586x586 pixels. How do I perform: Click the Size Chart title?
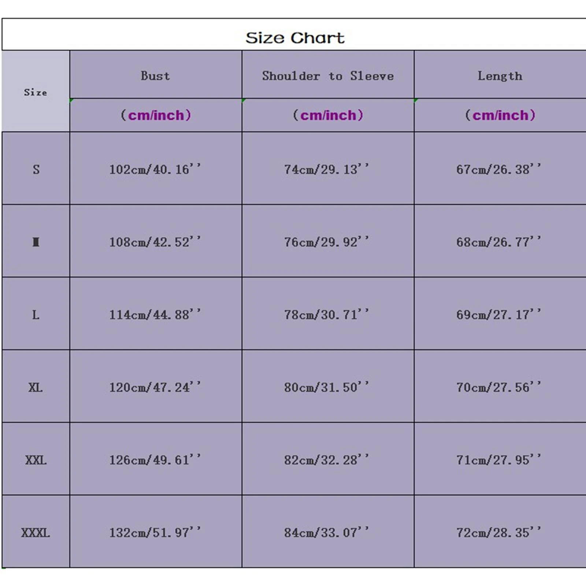click(x=295, y=38)
